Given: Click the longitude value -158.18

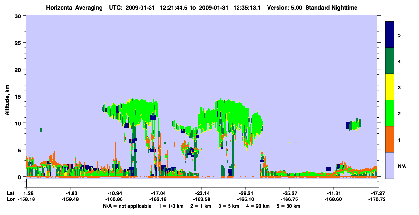Looking at the screenshot, I should tap(26, 200).
